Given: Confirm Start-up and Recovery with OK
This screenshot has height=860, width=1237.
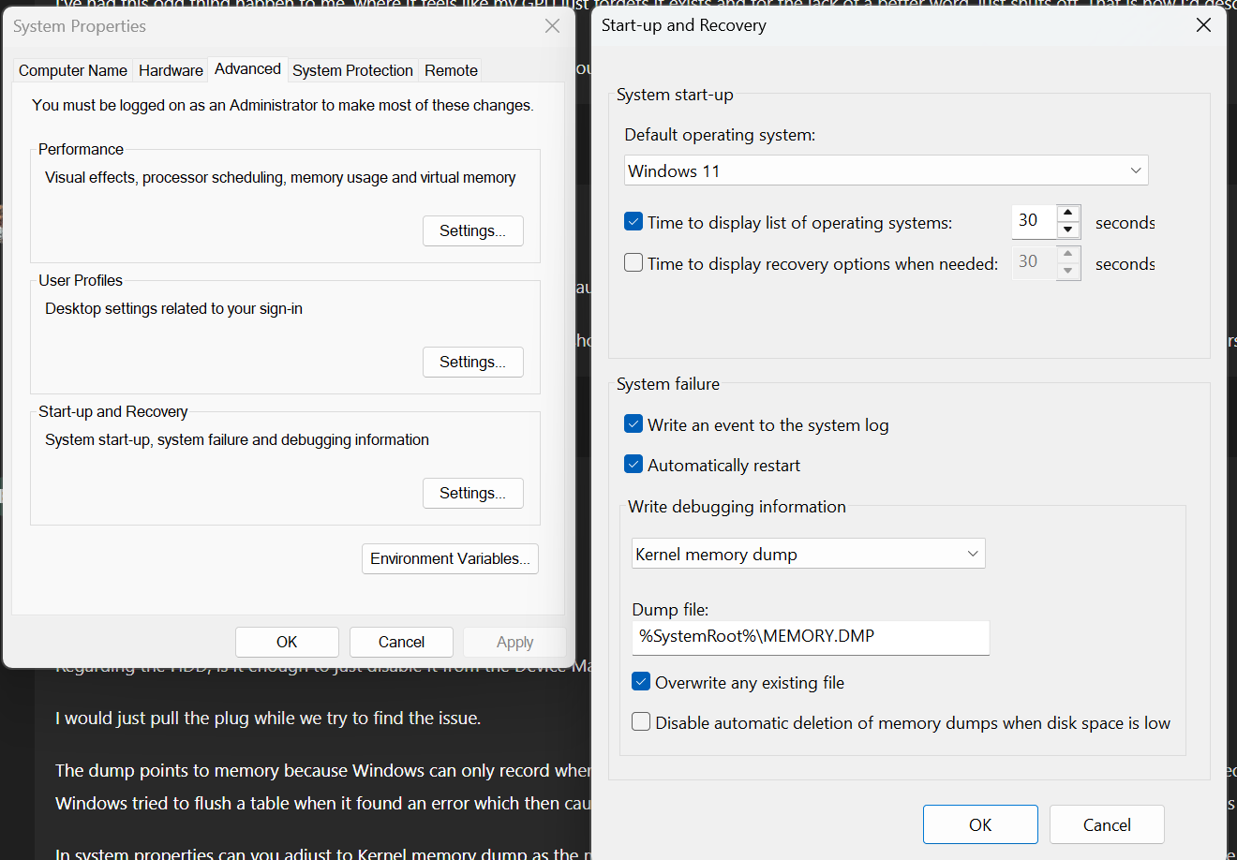Looking at the screenshot, I should (980, 824).
